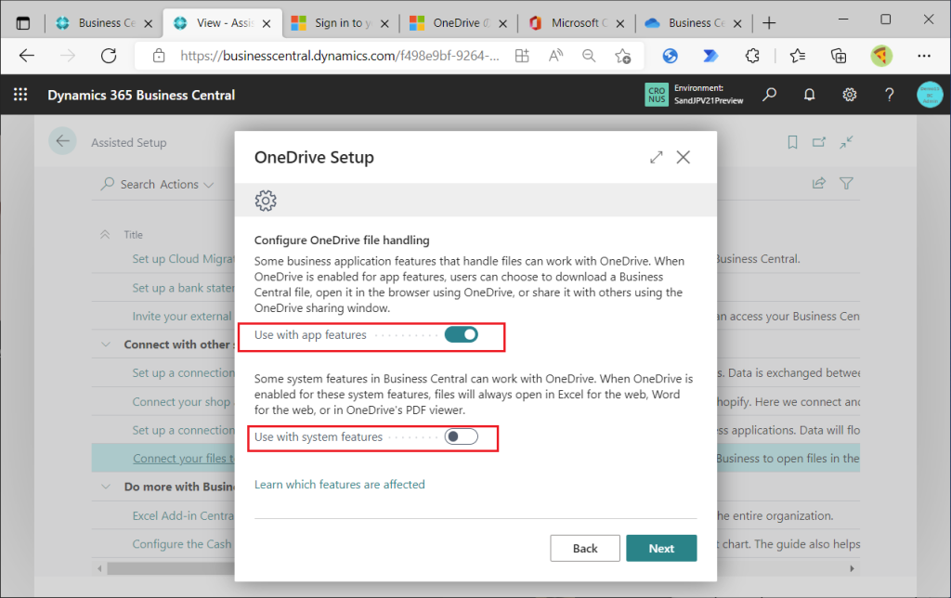
Task: Click the Back button in OneDrive Setup
Action: (x=585, y=548)
